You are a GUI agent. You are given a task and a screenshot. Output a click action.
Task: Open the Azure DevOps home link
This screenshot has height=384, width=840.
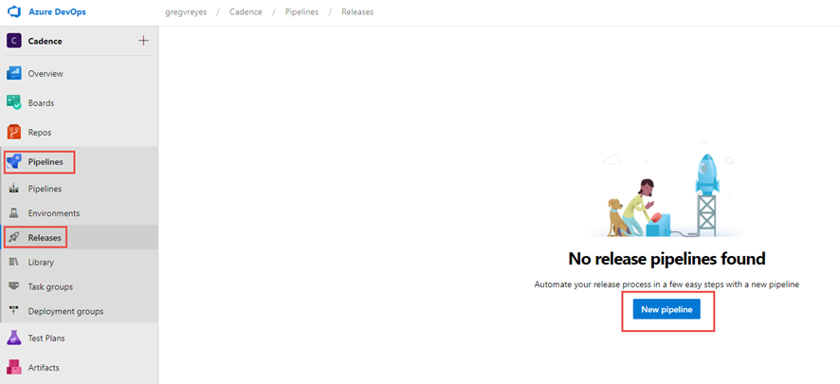[57, 11]
